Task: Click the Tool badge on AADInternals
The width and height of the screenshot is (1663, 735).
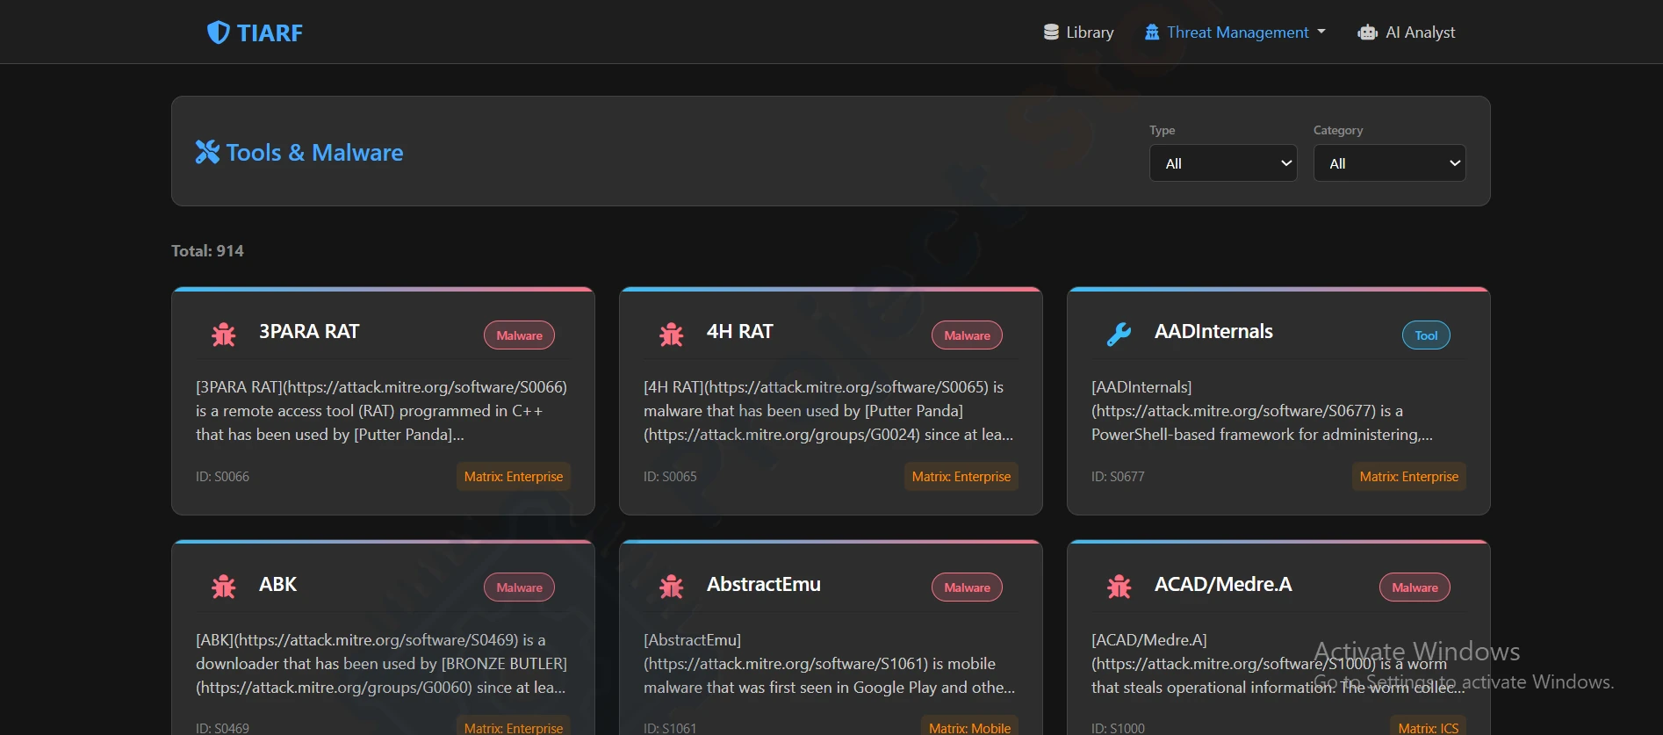Action: tap(1426, 335)
